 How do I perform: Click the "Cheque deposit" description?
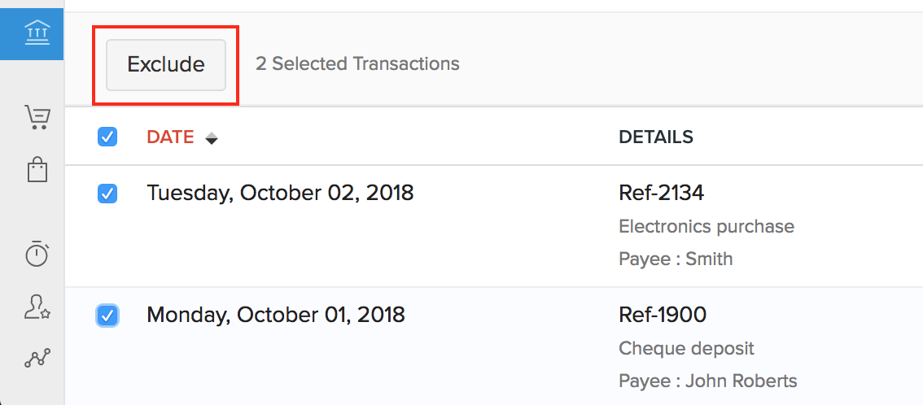coord(686,349)
